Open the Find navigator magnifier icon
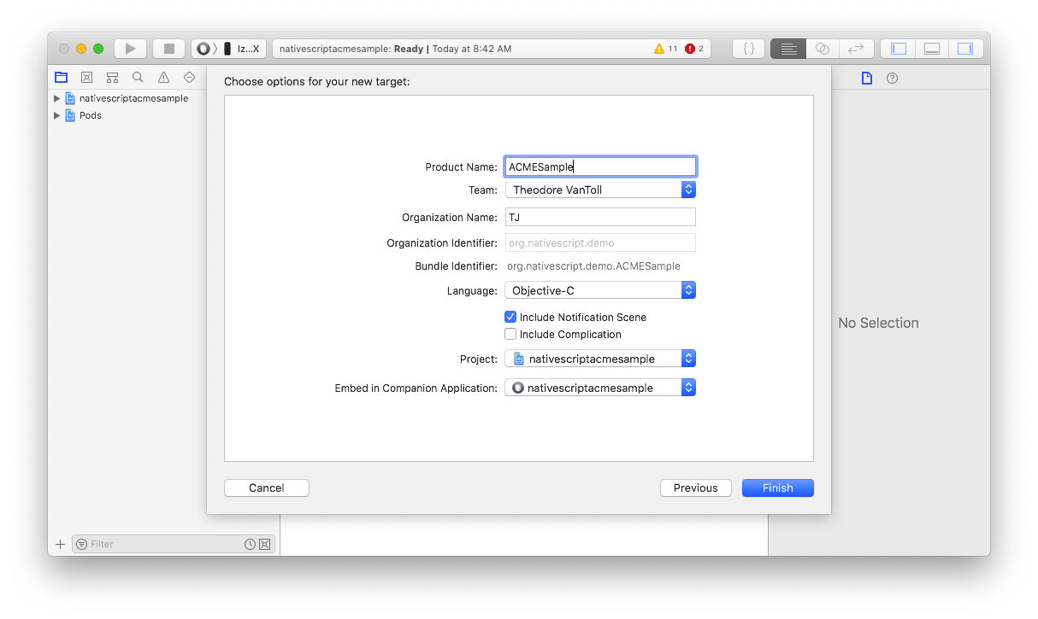This screenshot has height=619, width=1038. point(138,78)
